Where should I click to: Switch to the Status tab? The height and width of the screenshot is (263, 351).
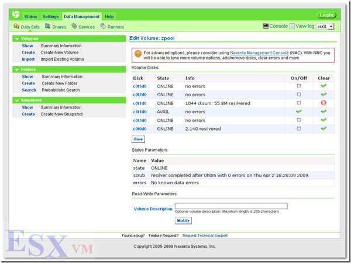point(30,16)
